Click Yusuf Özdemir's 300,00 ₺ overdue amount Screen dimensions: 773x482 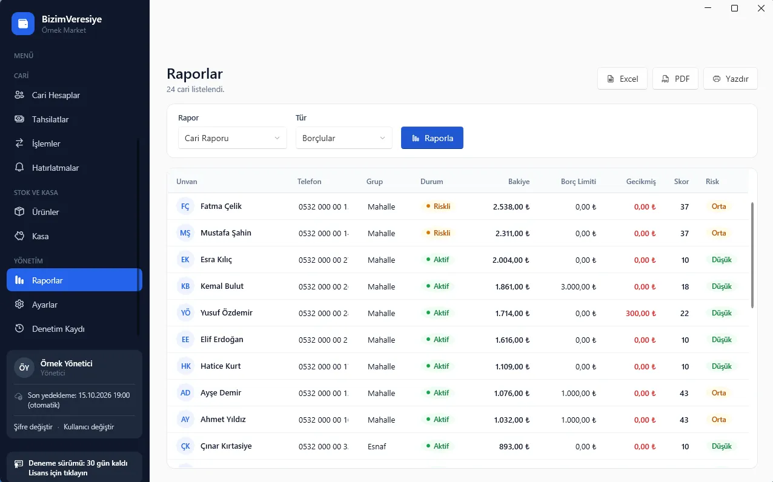click(641, 313)
